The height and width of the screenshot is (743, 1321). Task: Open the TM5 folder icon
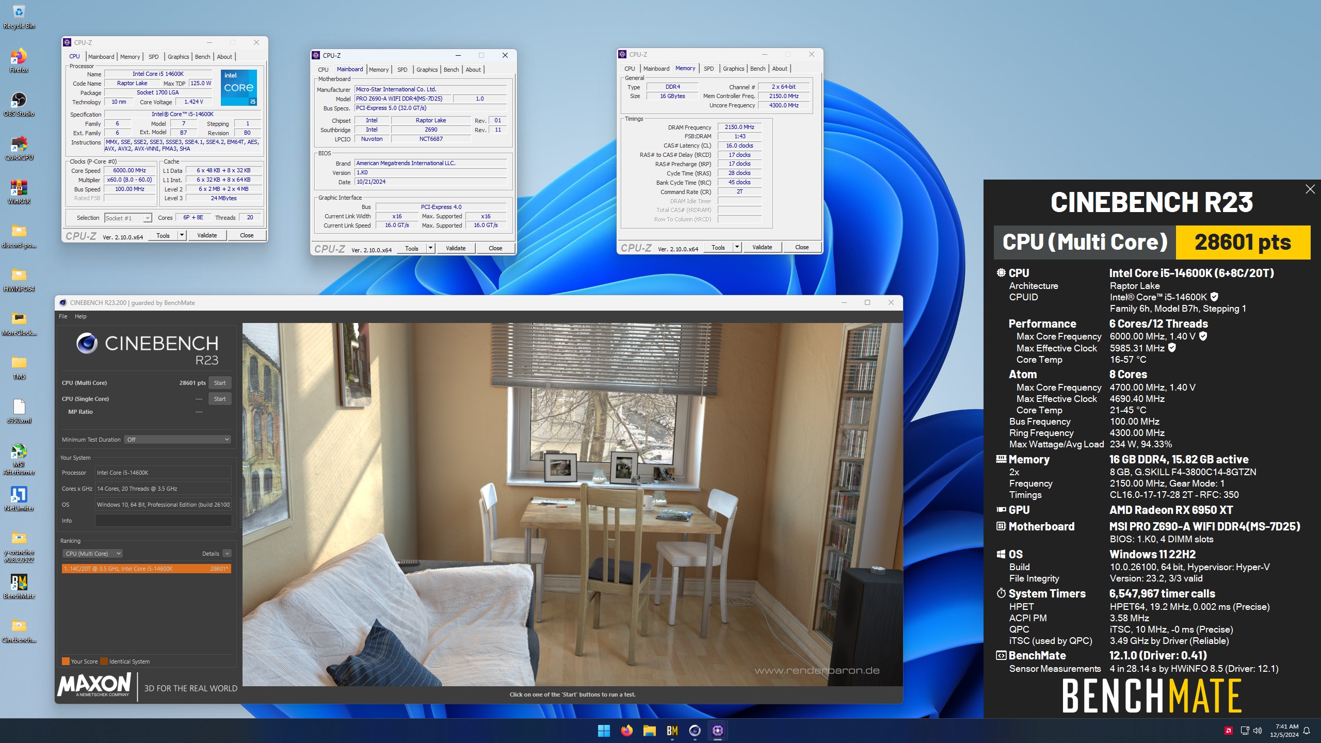coord(19,367)
